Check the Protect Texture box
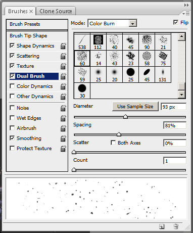 pos(12,148)
